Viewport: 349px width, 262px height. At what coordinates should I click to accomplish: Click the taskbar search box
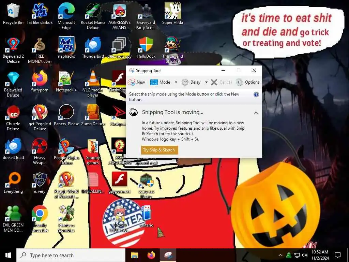coord(71,255)
